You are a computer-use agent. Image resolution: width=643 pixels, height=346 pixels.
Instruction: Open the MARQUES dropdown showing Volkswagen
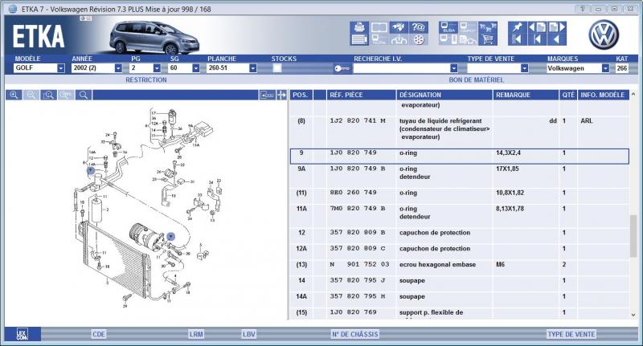(605, 68)
